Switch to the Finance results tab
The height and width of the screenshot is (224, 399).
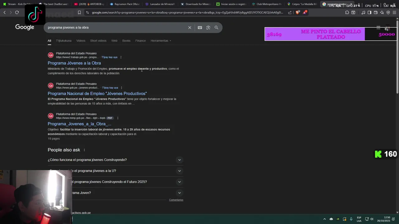141,41
